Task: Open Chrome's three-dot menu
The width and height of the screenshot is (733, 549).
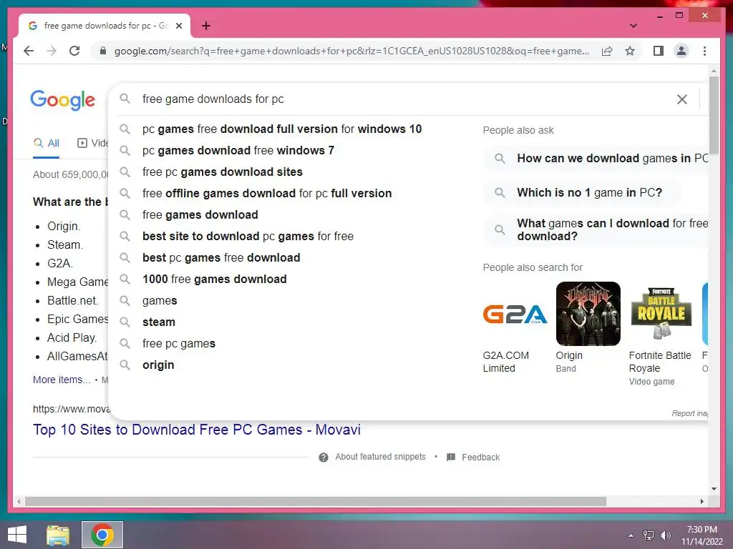Action: (704, 51)
